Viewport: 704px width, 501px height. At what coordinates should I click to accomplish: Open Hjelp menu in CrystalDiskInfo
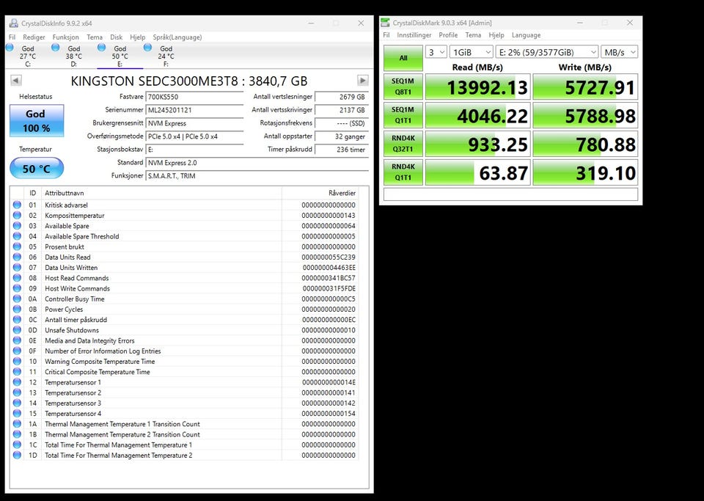137,37
